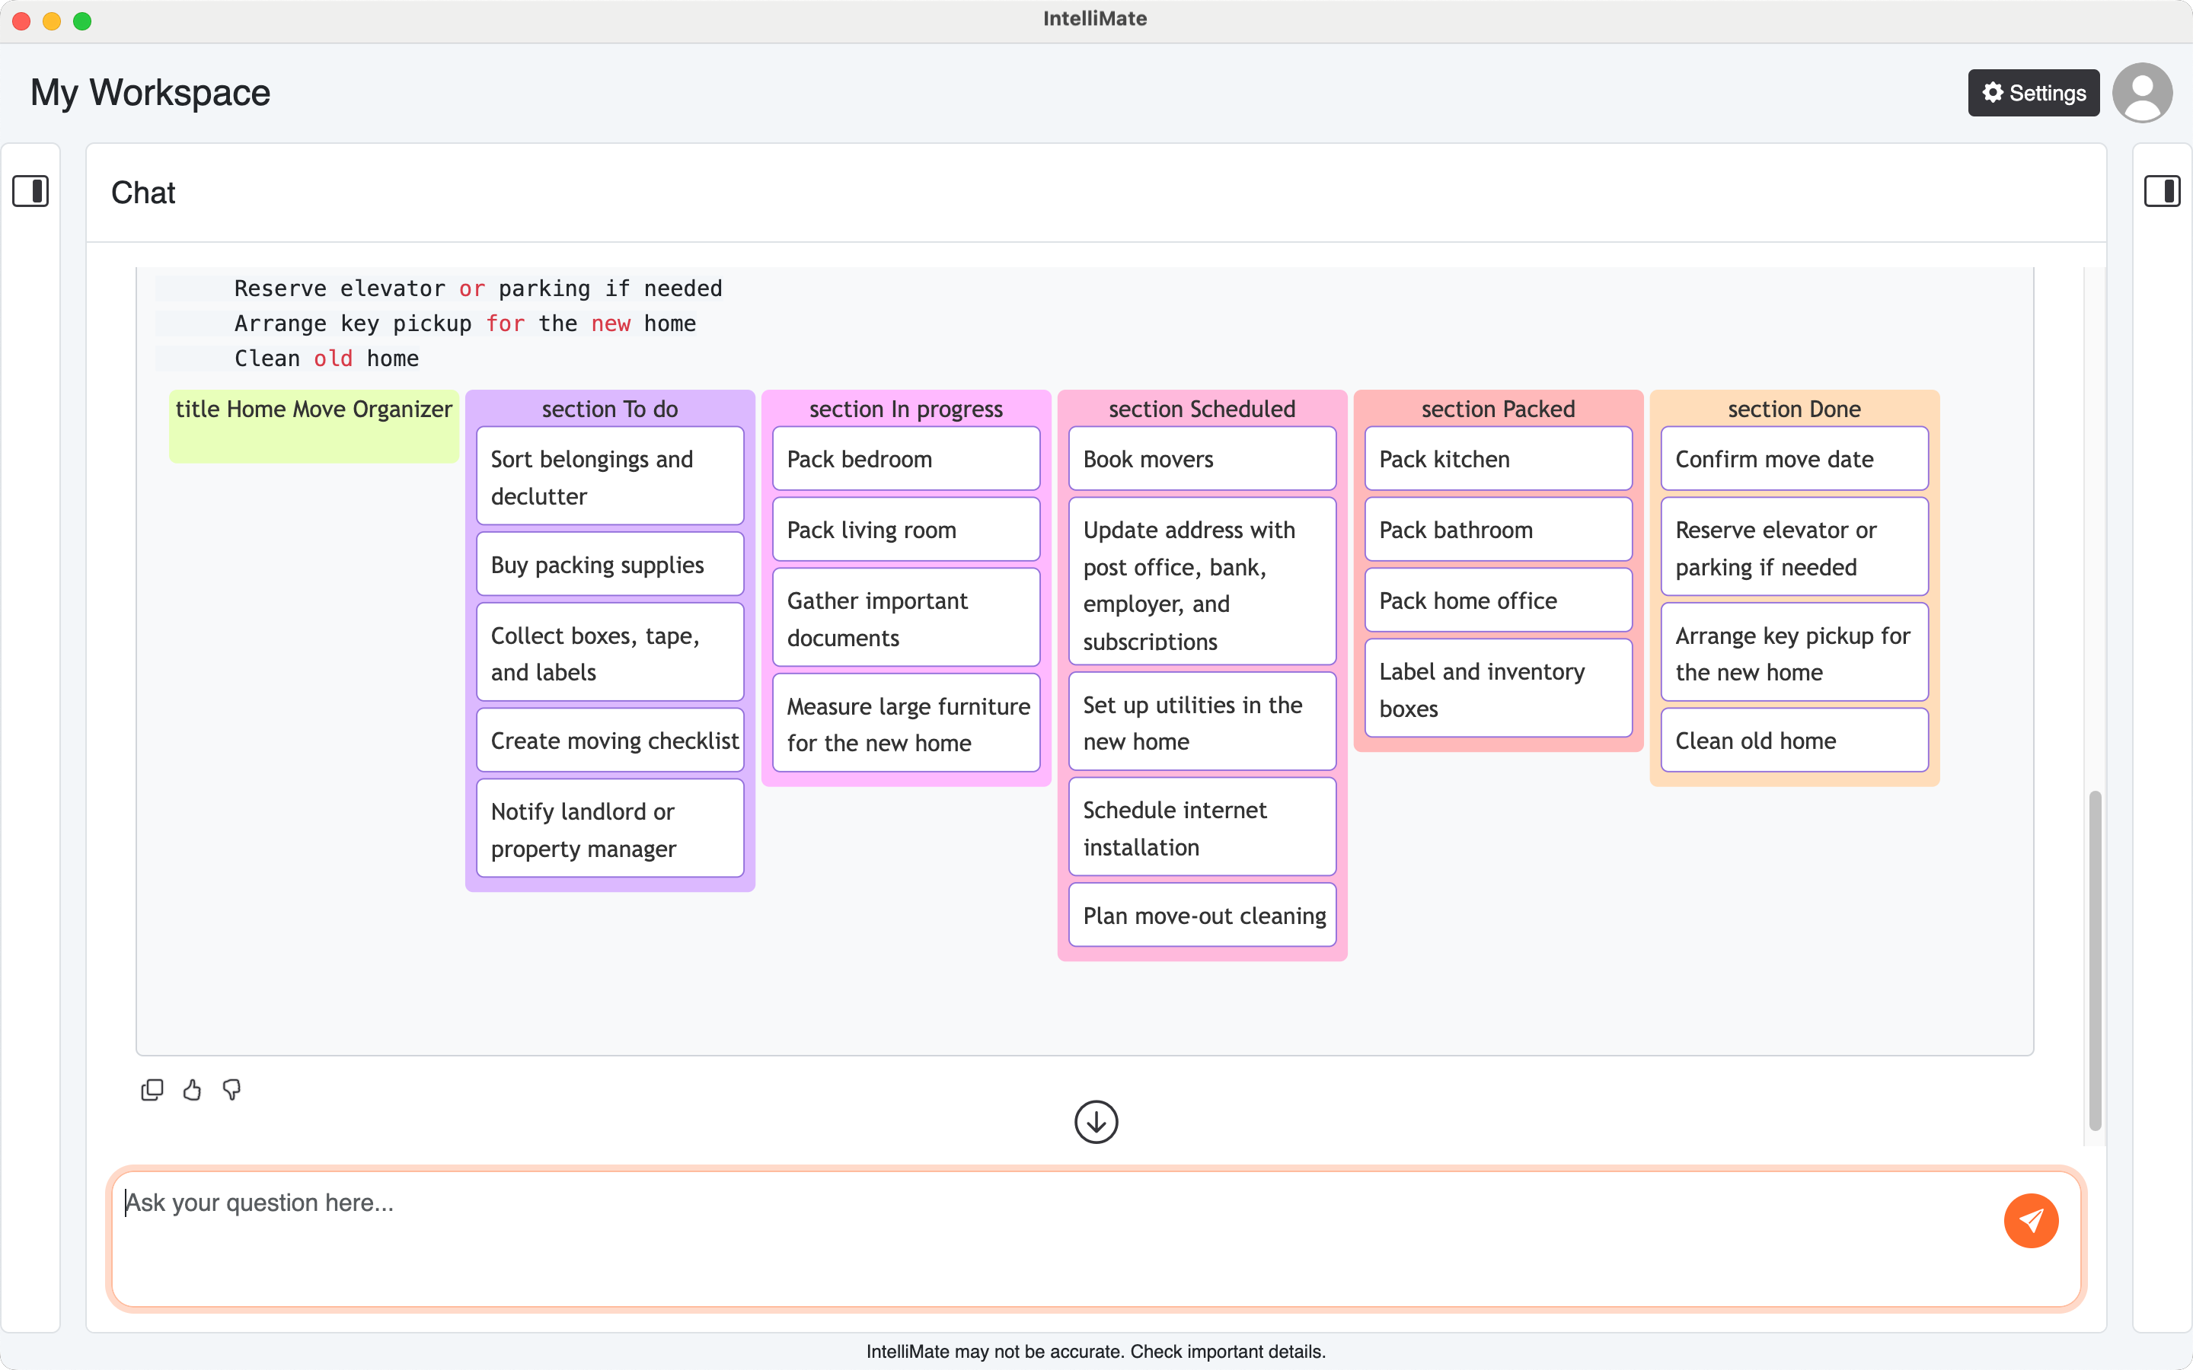Open the user profile avatar
2193x1370 pixels.
pos(2142,92)
